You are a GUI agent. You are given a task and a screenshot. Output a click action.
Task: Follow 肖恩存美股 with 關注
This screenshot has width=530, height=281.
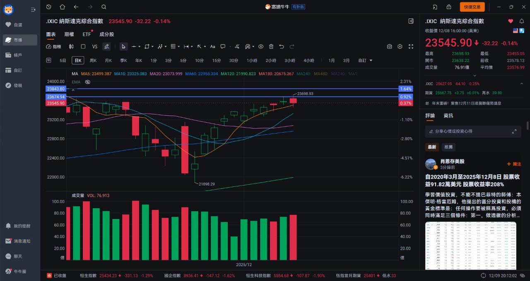514,164
